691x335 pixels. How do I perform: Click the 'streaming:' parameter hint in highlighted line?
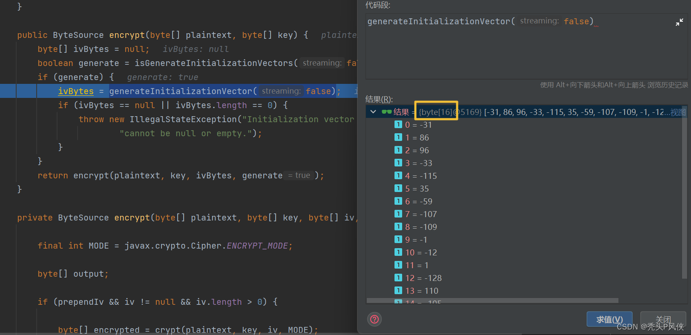coord(281,91)
